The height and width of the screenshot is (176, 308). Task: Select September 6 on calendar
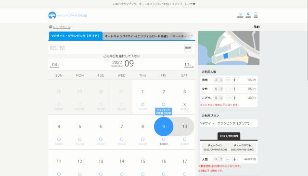coord(101,132)
